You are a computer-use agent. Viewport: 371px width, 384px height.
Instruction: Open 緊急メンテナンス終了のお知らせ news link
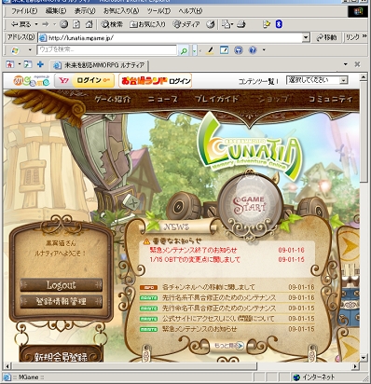(193, 250)
